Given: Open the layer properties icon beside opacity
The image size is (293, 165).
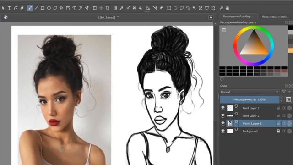Looking at the screenshot, I should tap(288, 99).
